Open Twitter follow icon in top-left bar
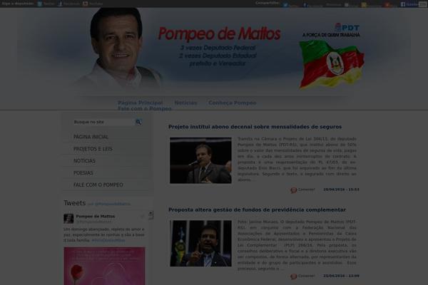The height and width of the screenshot is (285, 428). tap(40, 4)
